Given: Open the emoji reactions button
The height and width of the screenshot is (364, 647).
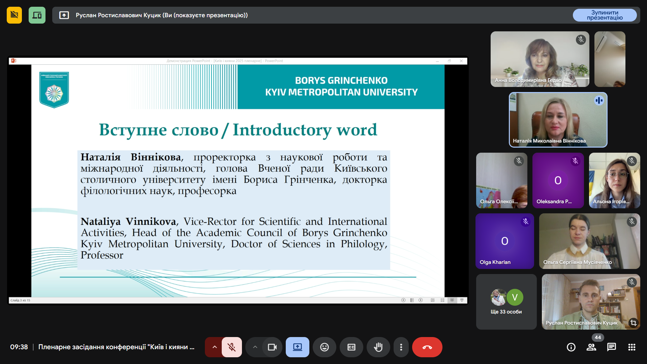Looking at the screenshot, I should (324, 347).
